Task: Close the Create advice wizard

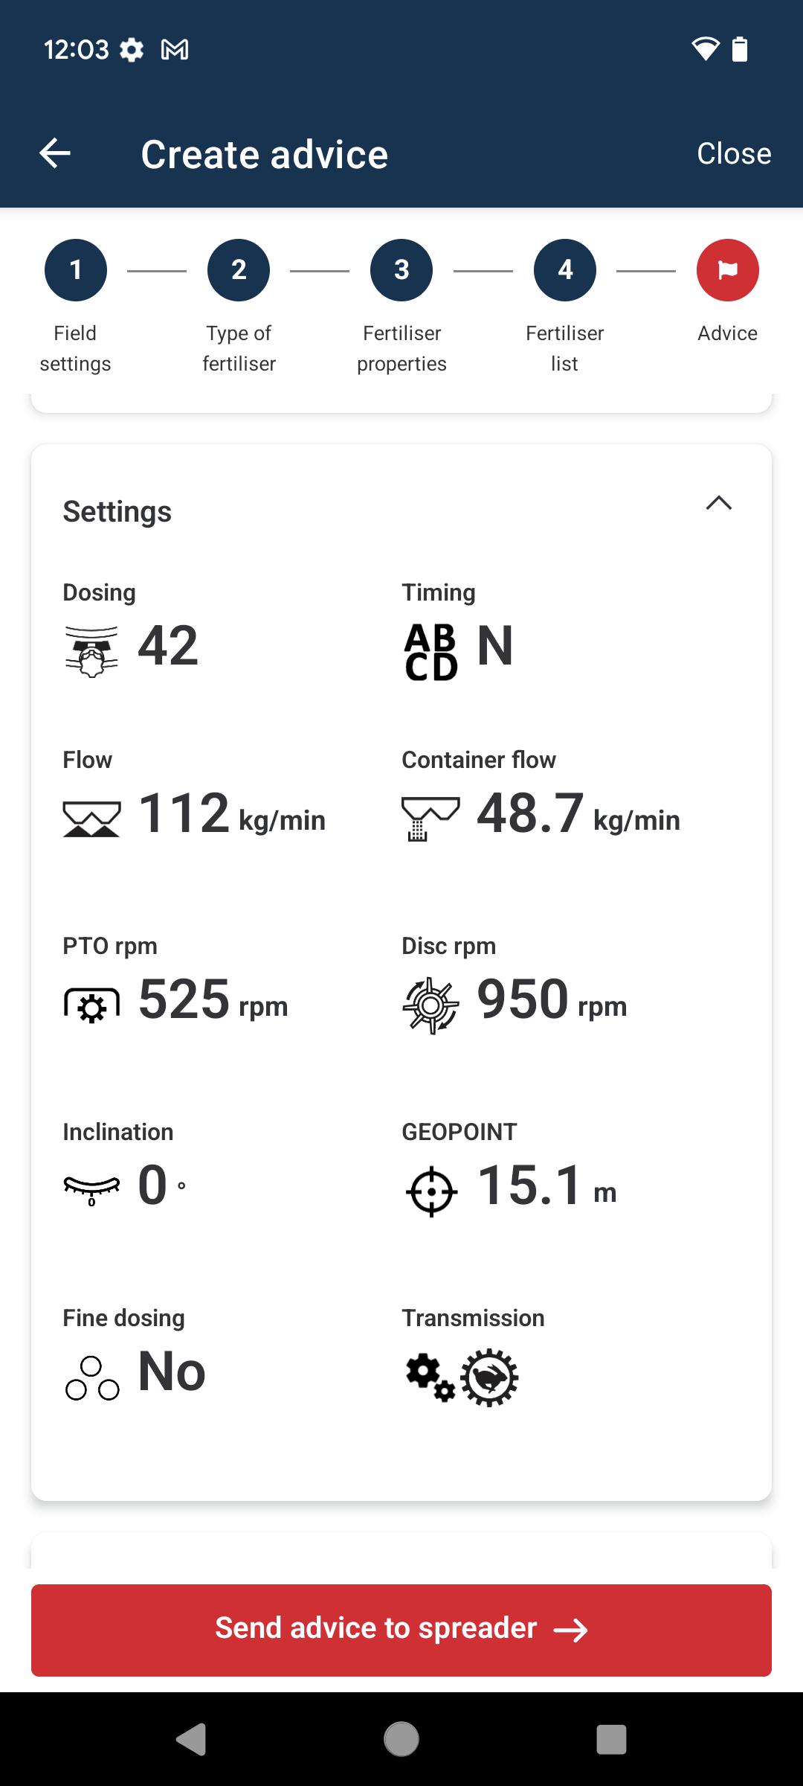Action: point(734,153)
